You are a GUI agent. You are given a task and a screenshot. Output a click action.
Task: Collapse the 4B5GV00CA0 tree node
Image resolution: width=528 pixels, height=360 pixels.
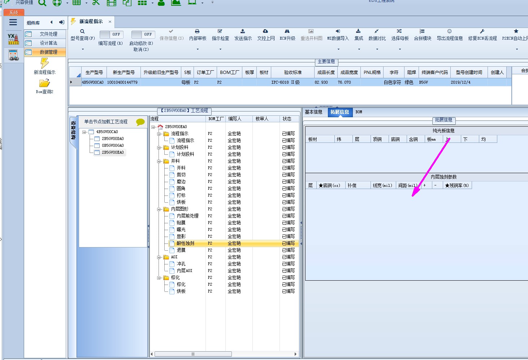[84, 132]
